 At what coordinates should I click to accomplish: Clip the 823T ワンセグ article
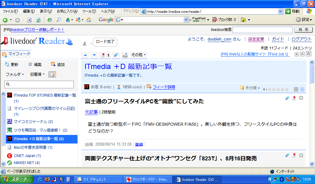[287, 155]
